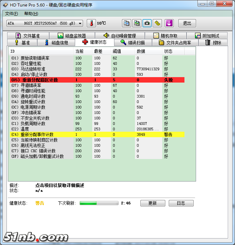Select the red (05) 重新分配扇区计数 row
The width and height of the screenshot is (235, 245).
pos(97,80)
